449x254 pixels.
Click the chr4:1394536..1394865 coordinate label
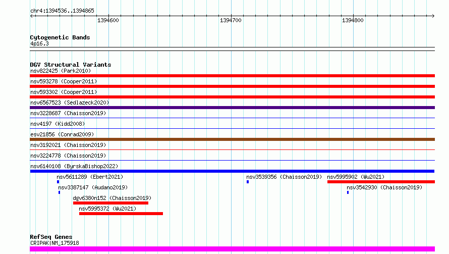point(62,11)
